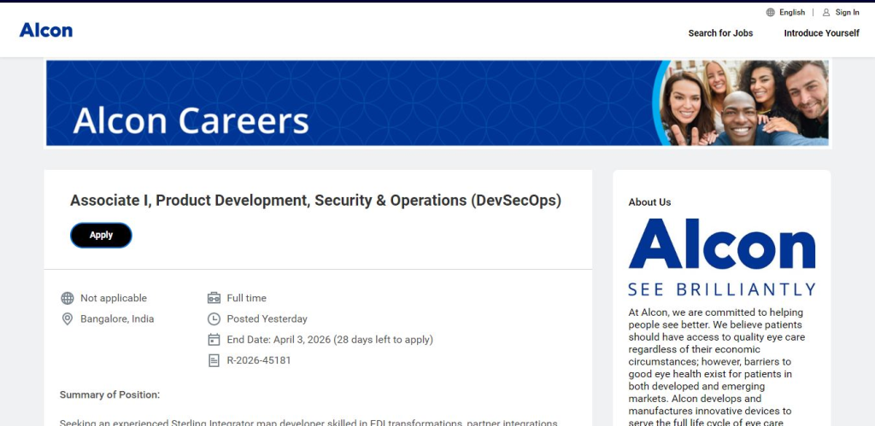Click the document icon by requisition ID
875x426 pixels.
coord(214,360)
